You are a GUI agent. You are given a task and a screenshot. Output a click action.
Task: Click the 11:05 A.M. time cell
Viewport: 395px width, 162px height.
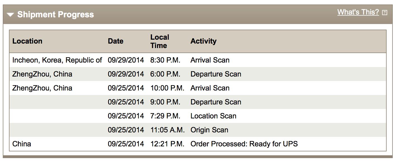tap(168, 130)
